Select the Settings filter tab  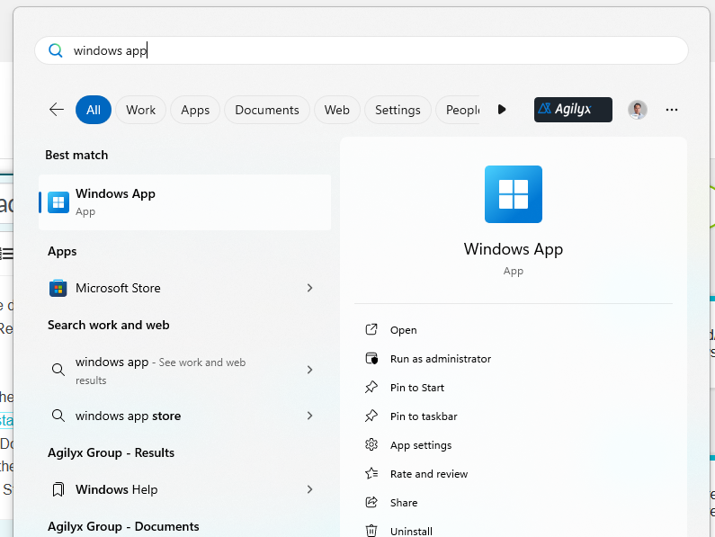pos(398,110)
